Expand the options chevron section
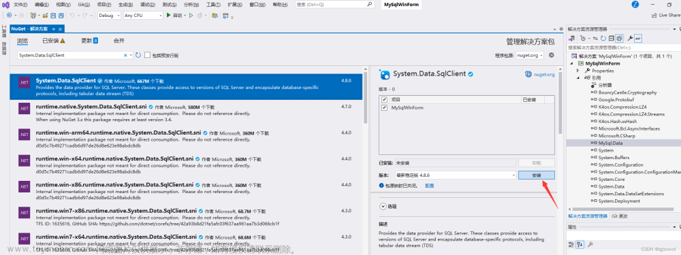681x255 pixels. (x=383, y=207)
